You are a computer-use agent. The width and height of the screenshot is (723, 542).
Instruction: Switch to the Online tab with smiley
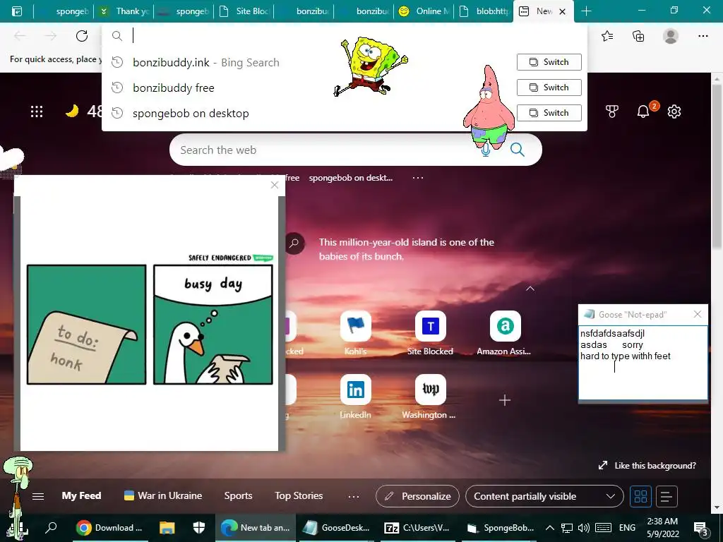[x=424, y=11]
